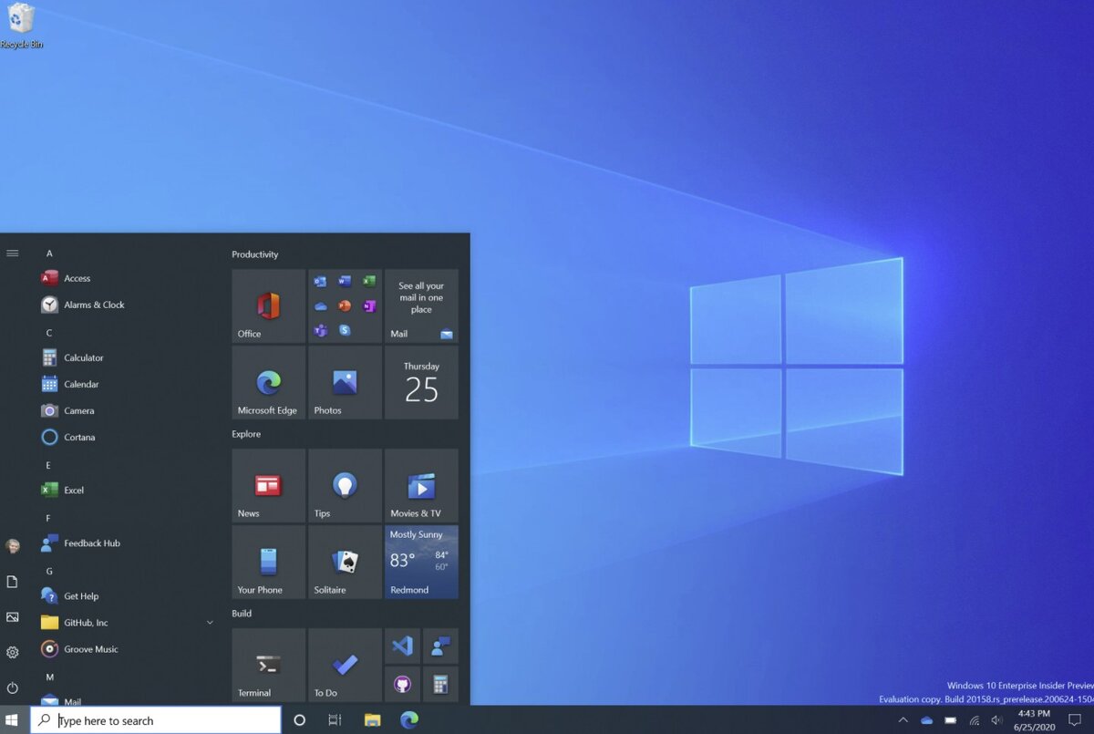Open Calendar from the app list
The height and width of the screenshot is (734, 1094).
point(129,384)
